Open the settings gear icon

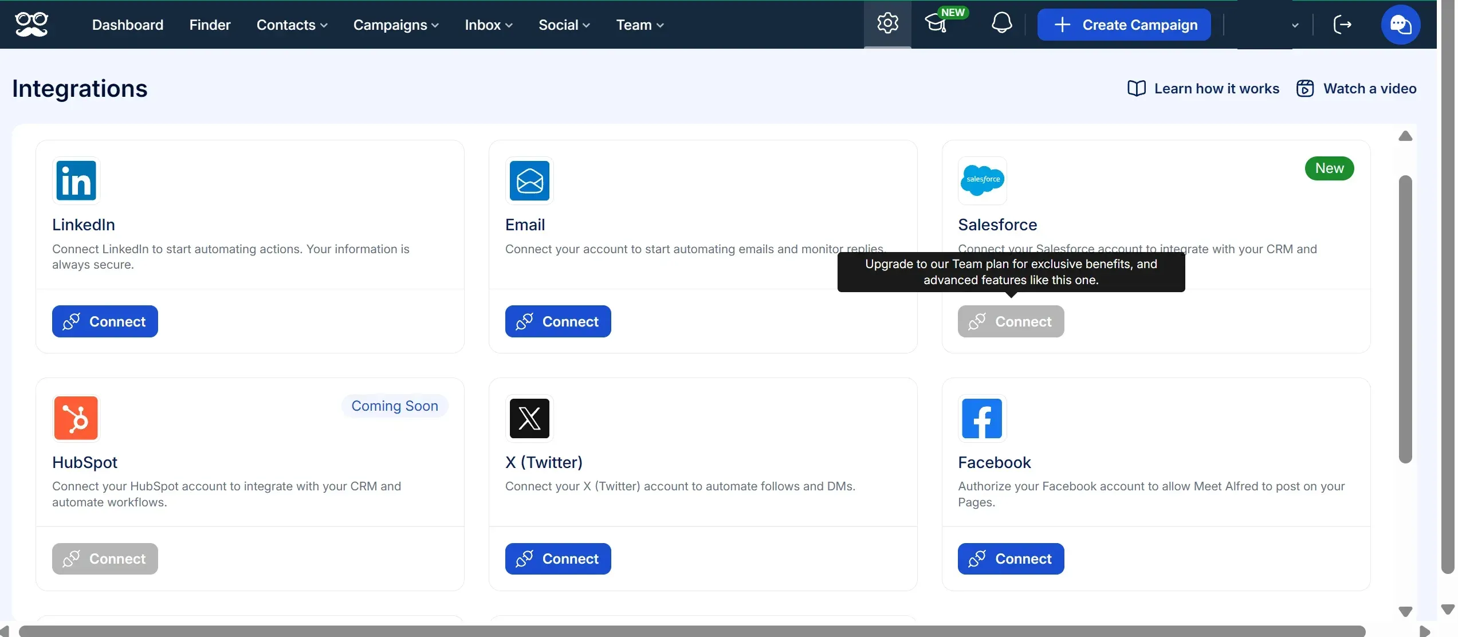(887, 24)
